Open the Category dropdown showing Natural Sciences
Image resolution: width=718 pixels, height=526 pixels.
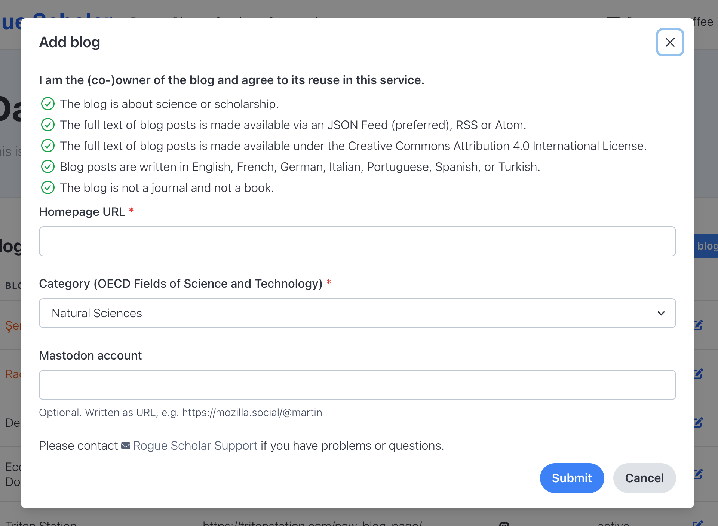[357, 313]
